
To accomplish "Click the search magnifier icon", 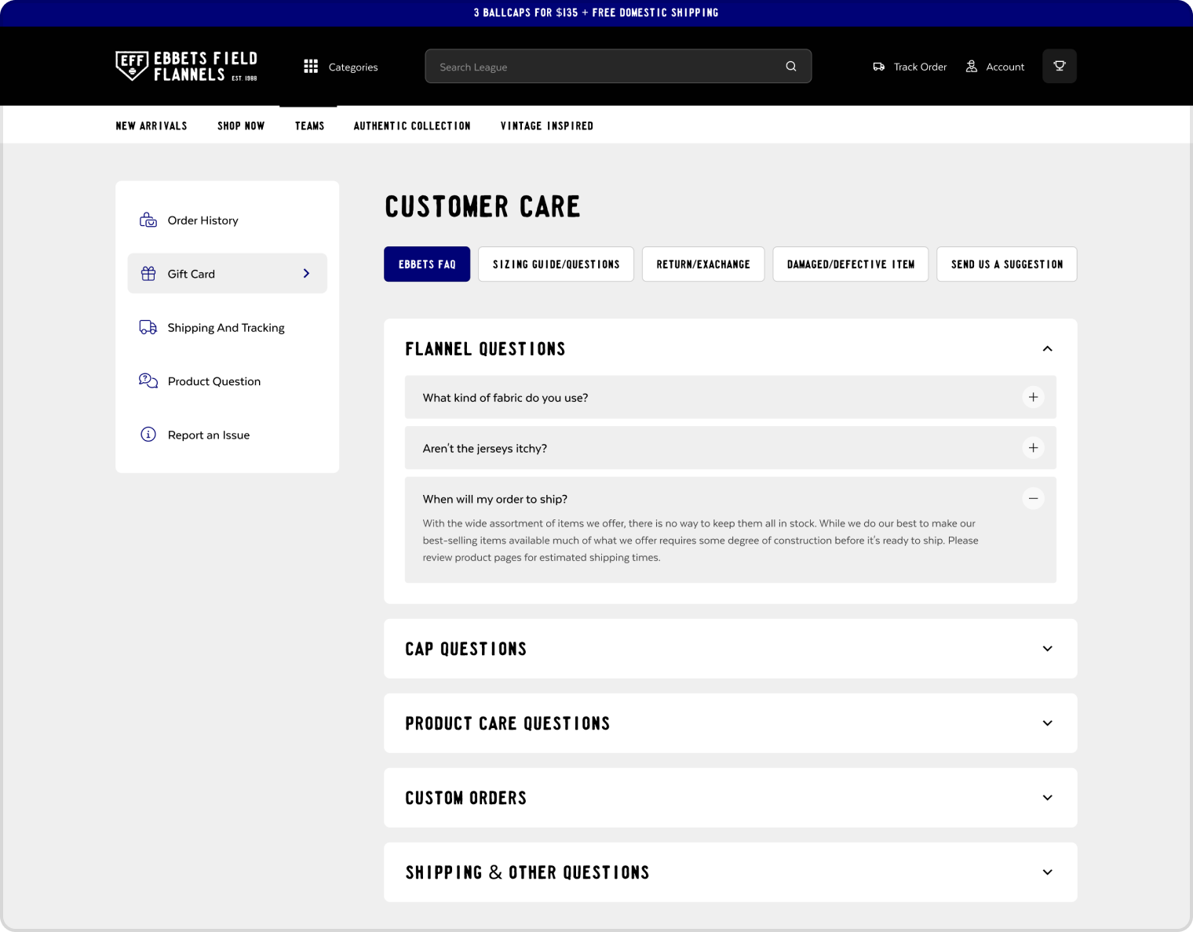I will click(x=791, y=67).
